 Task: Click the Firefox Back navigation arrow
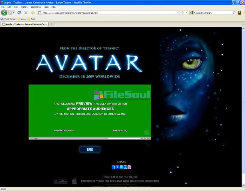click(4, 13)
